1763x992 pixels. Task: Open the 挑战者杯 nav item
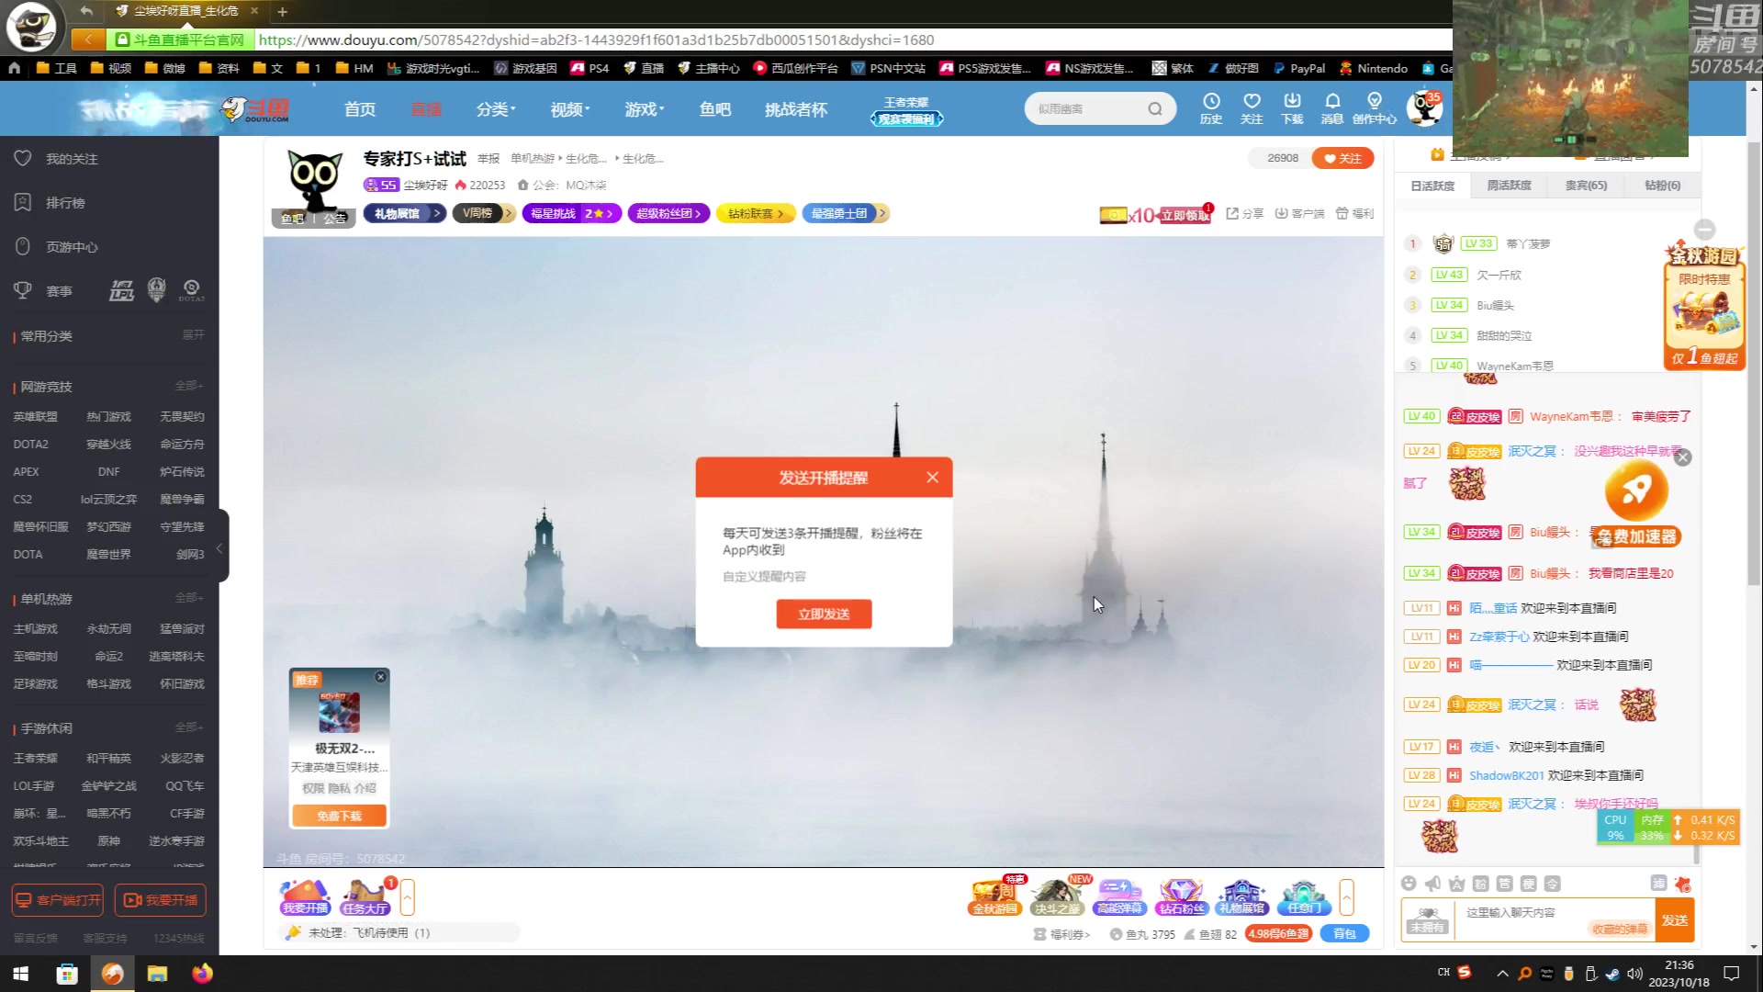coord(796,109)
